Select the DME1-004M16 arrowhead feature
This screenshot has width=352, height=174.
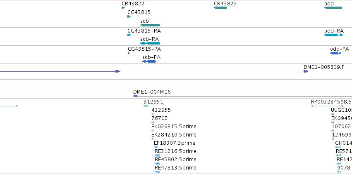[x=135, y=96]
